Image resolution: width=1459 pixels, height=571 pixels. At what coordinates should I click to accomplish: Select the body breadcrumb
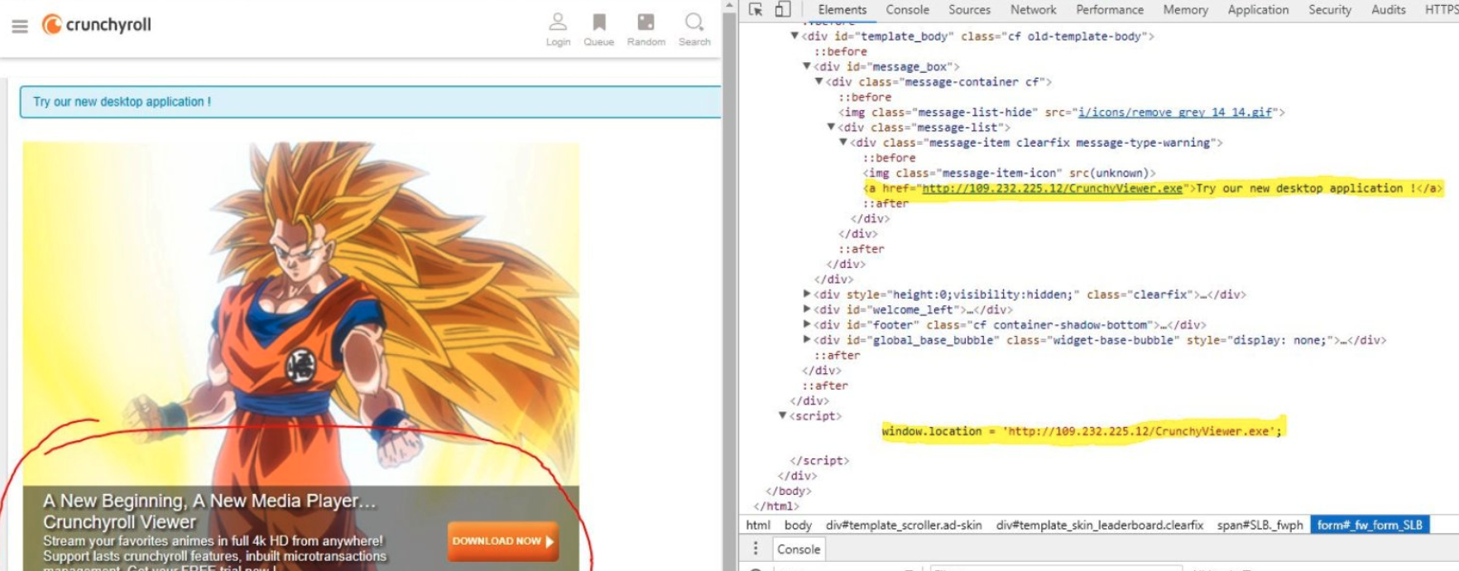[x=798, y=525]
